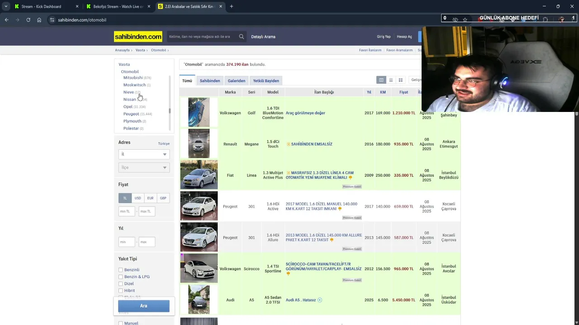Image resolution: width=579 pixels, height=325 pixels.
Task: Open Peugeot 301 2017 listing thumbnail
Action: 199,206
